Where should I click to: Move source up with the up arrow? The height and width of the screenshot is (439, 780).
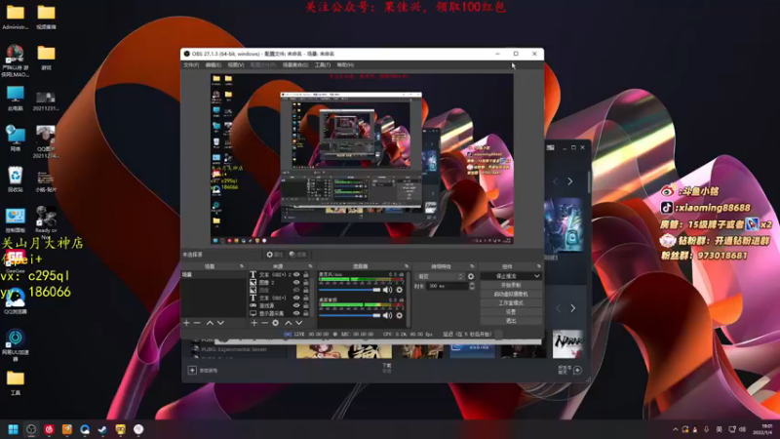(288, 323)
